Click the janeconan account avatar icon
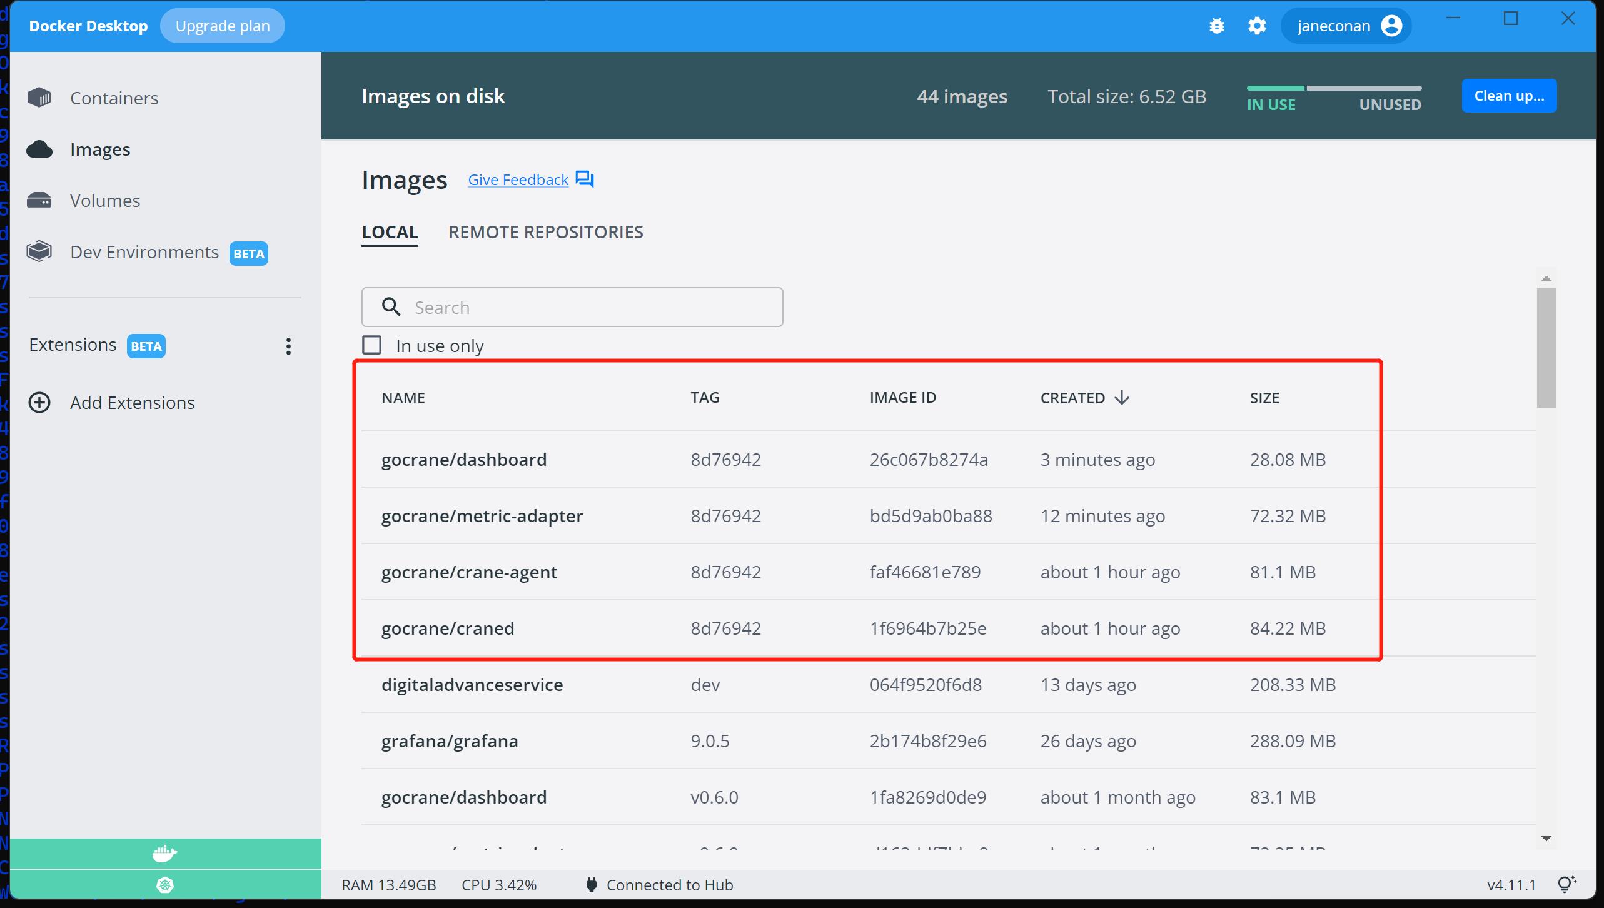This screenshot has width=1604, height=908. tap(1391, 26)
